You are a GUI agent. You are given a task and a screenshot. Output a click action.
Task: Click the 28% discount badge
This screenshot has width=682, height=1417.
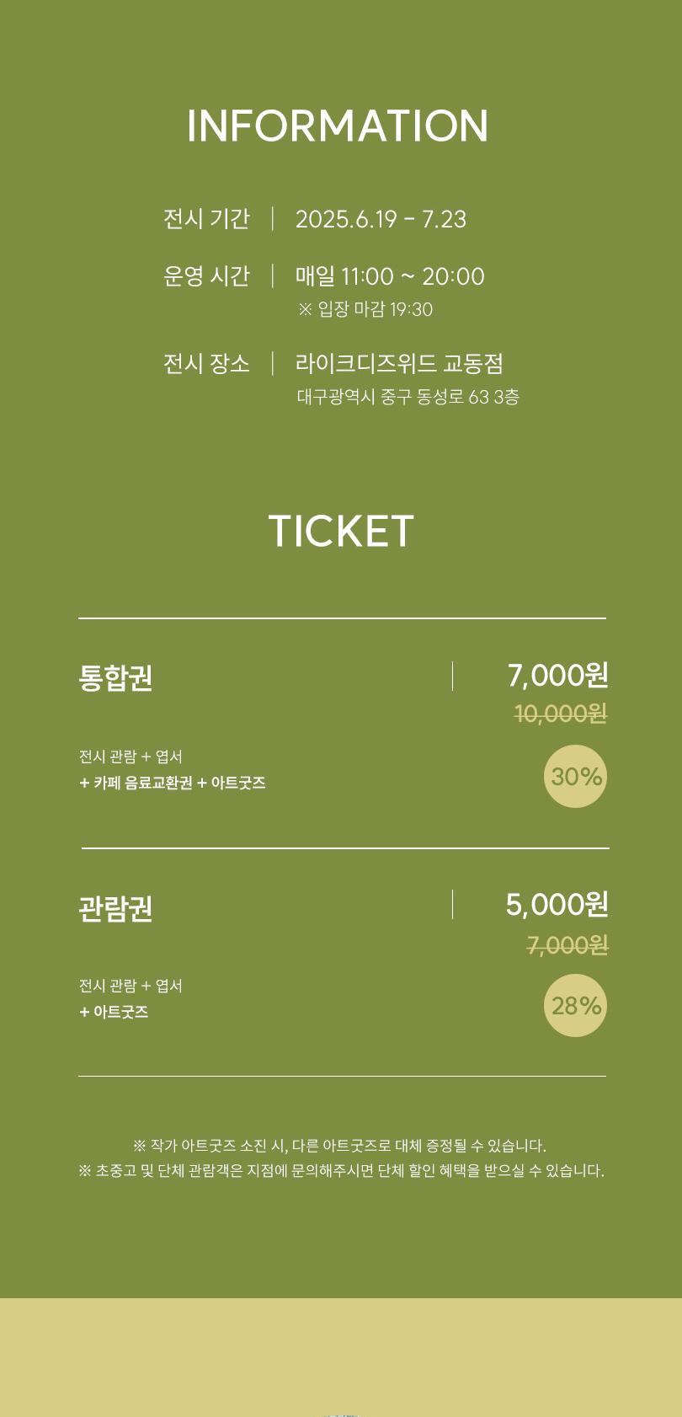tap(575, 1006)
